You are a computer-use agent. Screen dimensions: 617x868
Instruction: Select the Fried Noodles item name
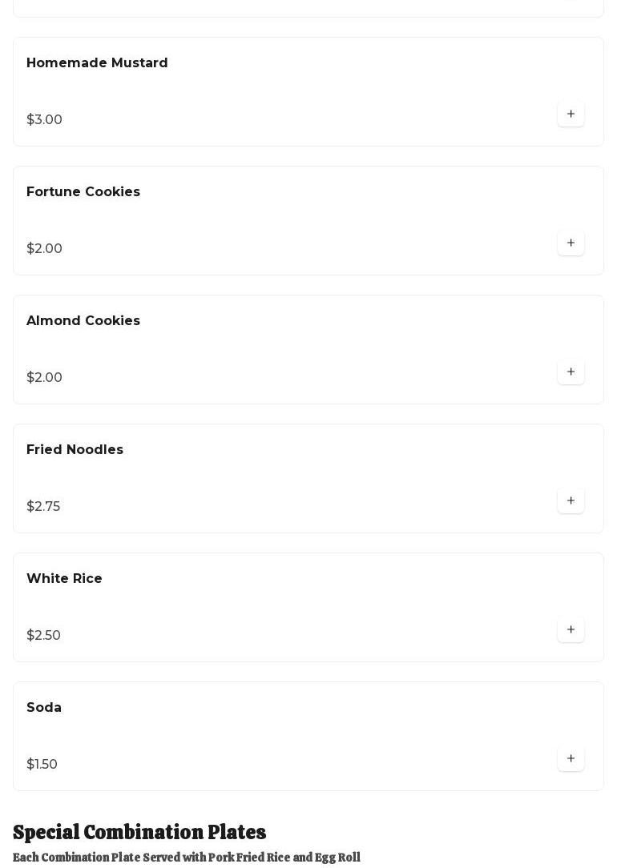coord(75,449)
